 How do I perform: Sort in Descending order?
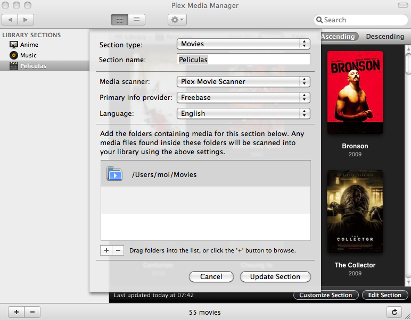385,37
